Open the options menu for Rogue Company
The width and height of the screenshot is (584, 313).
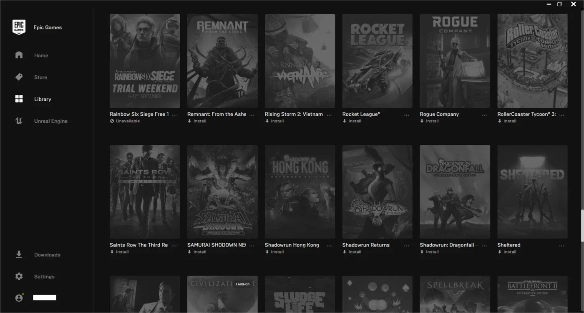point(484,114)
